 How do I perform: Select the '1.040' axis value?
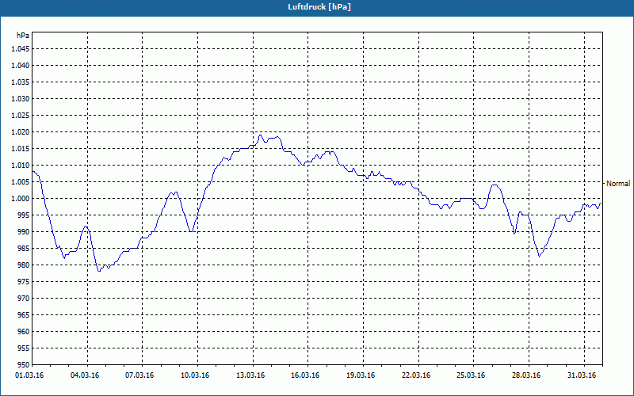tap(21, 66)
